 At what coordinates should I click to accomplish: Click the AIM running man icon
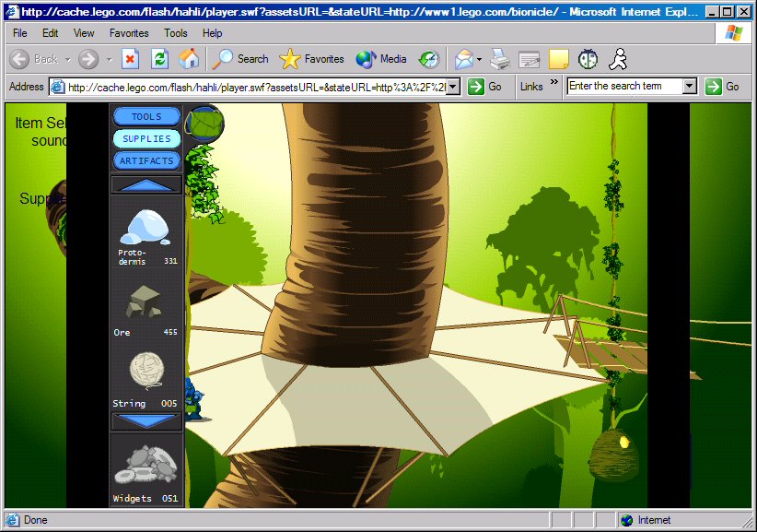point(618,59)
